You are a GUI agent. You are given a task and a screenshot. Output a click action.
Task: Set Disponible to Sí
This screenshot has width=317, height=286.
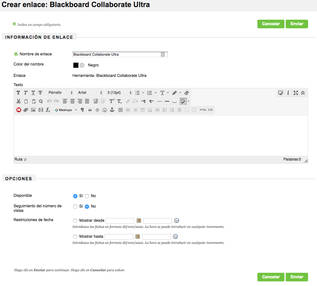[x=75, y=196]
